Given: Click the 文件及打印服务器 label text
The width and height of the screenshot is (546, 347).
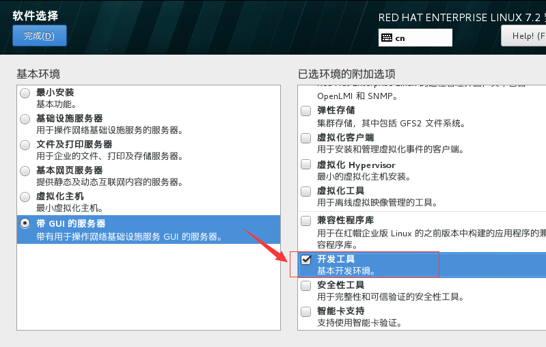Looking at the screenshot, I should click(x=74, y=144).
